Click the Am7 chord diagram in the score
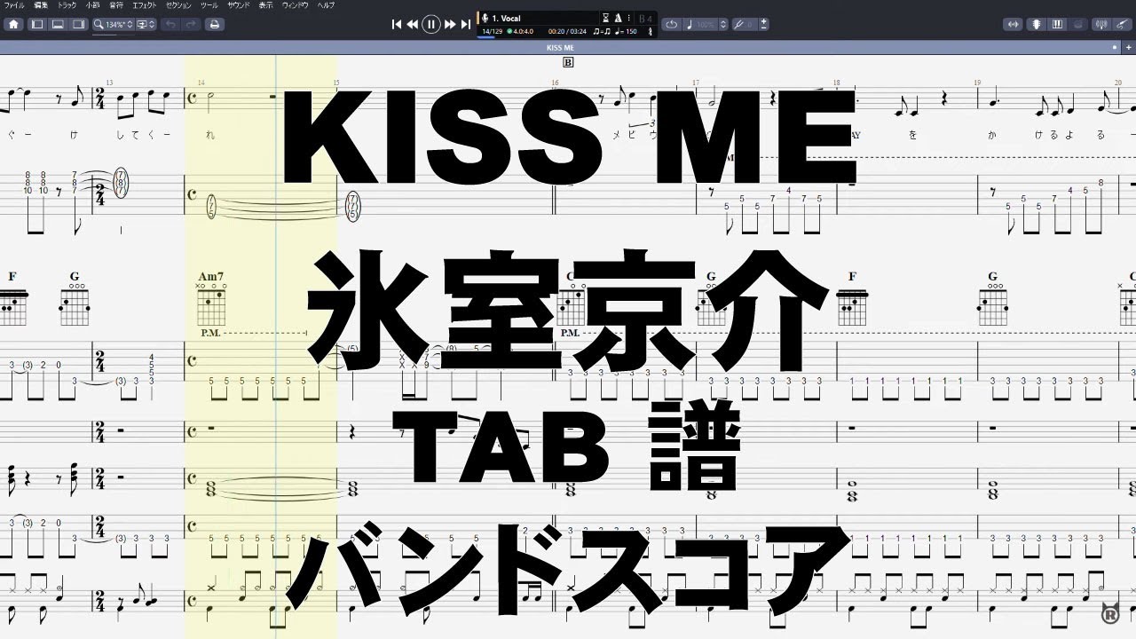Viewport: 1136px width, 639px height. (209, 304)
